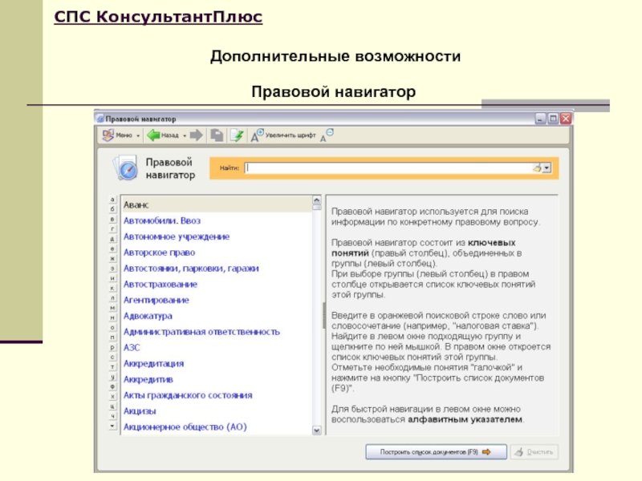Jump to letter в in alphabet index
The image size is (642, 481).
click(x=112, y=219)
